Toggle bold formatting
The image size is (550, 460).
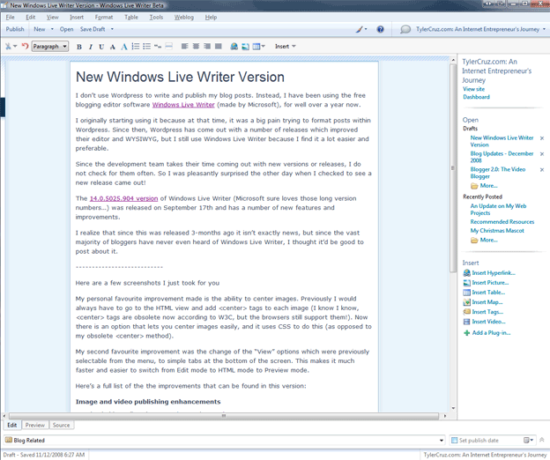pos(79,47)
